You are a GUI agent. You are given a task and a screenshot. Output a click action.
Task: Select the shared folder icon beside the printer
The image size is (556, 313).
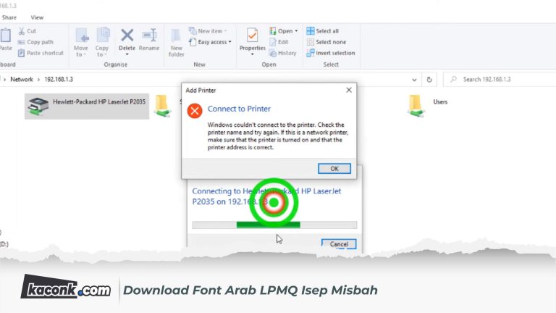[x=162, y=106]
